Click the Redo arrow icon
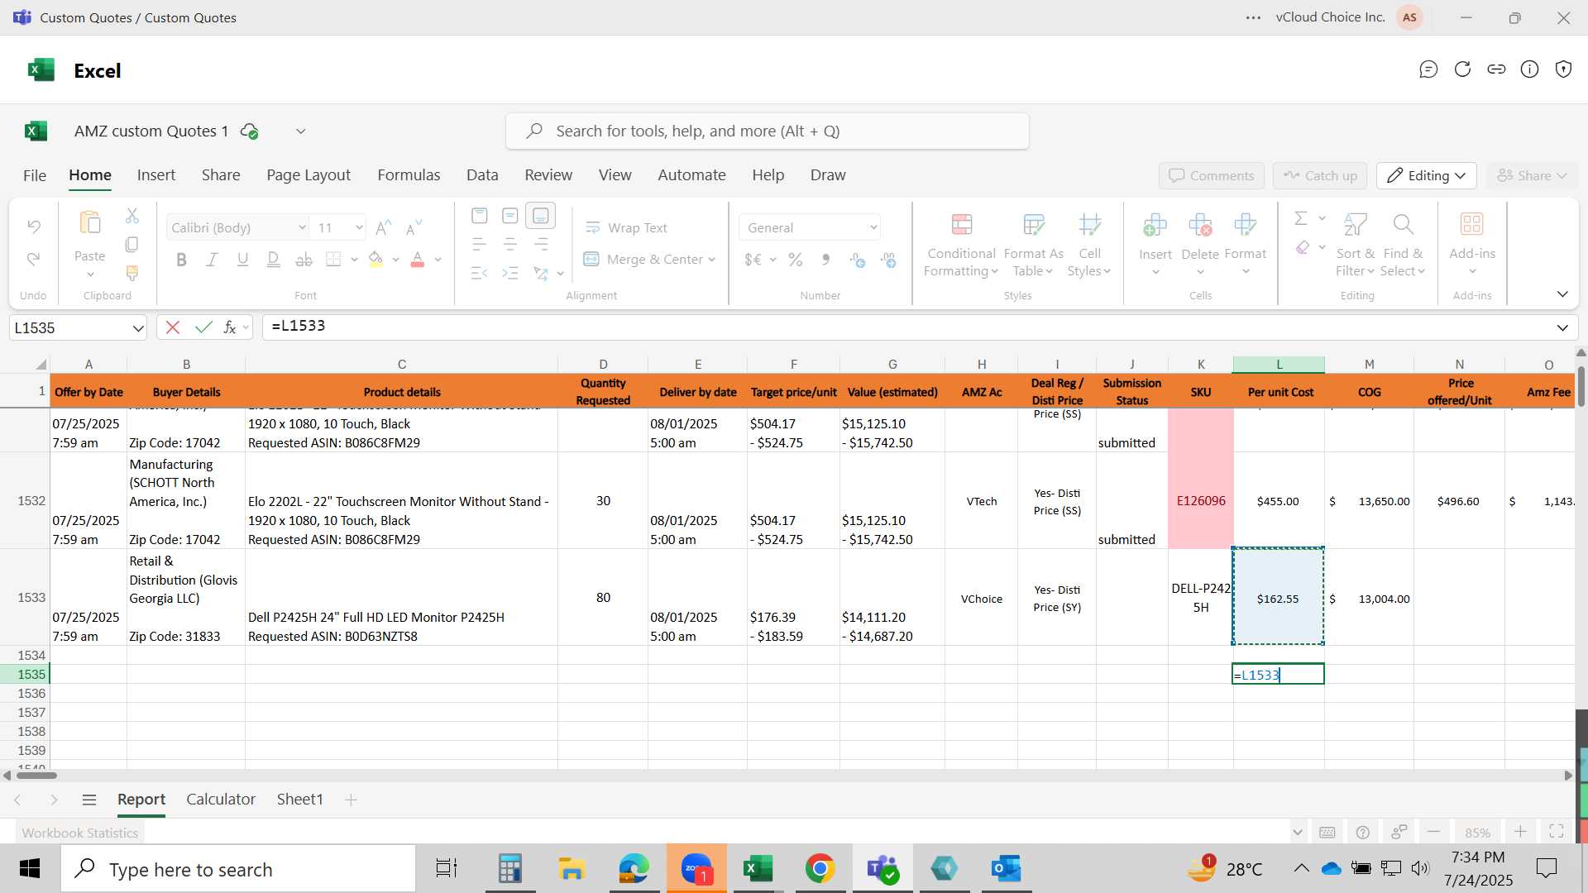The width and height of the screenshot is (1588, 893). pyautogui.click(x=34, y=259)
